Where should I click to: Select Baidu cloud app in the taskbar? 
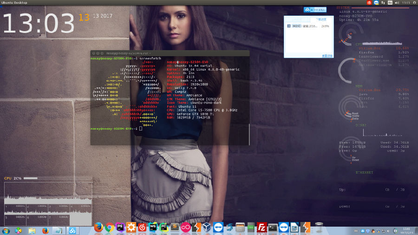tap(72, 231)
